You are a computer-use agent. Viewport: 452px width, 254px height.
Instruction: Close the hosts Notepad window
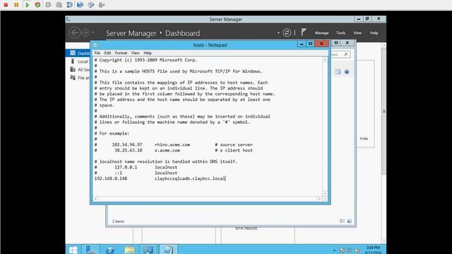(321, 44)
